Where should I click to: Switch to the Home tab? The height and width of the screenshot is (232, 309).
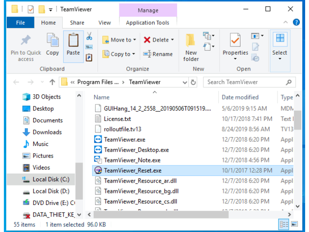click(48, 23)
